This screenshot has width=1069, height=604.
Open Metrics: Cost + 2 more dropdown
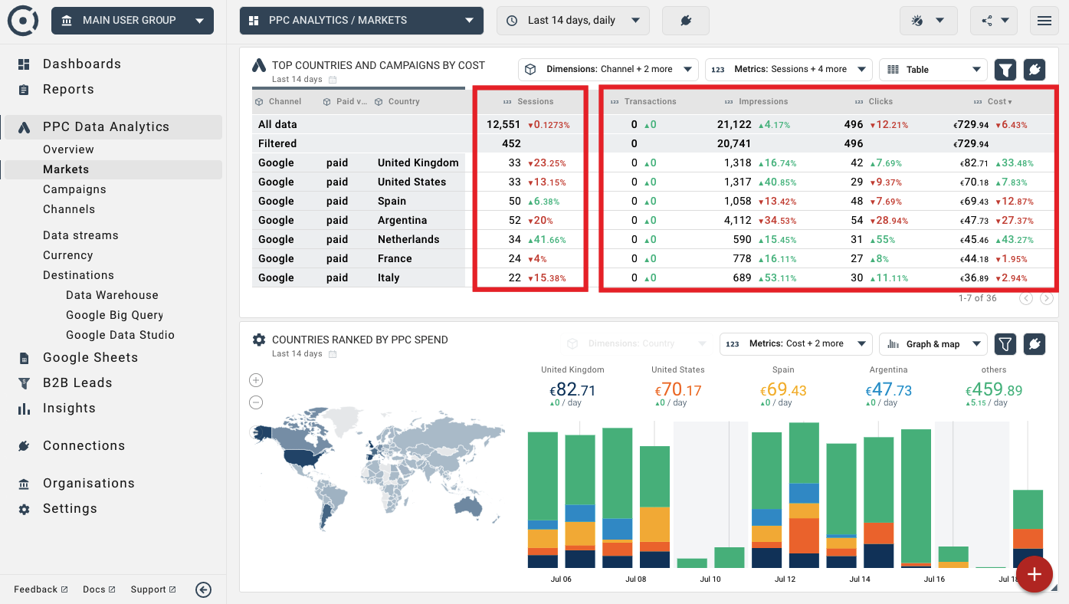pyautogui.click(x=796, y=344)
